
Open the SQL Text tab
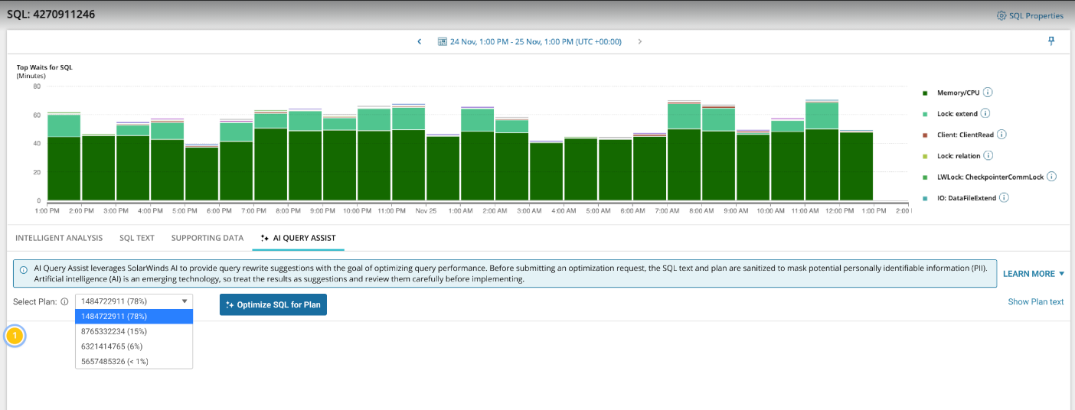[137, 238]
